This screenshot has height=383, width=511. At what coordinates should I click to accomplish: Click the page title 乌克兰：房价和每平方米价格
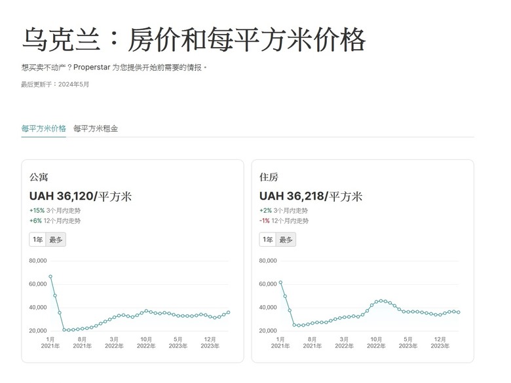click(194, 39)
